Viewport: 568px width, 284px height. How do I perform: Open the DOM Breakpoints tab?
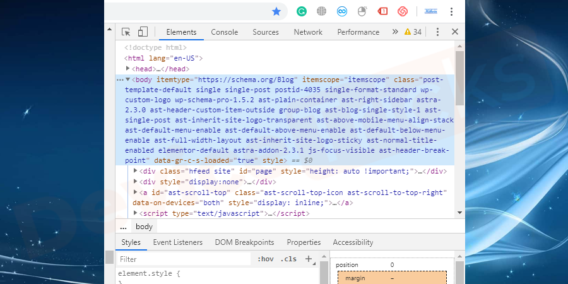244,242
